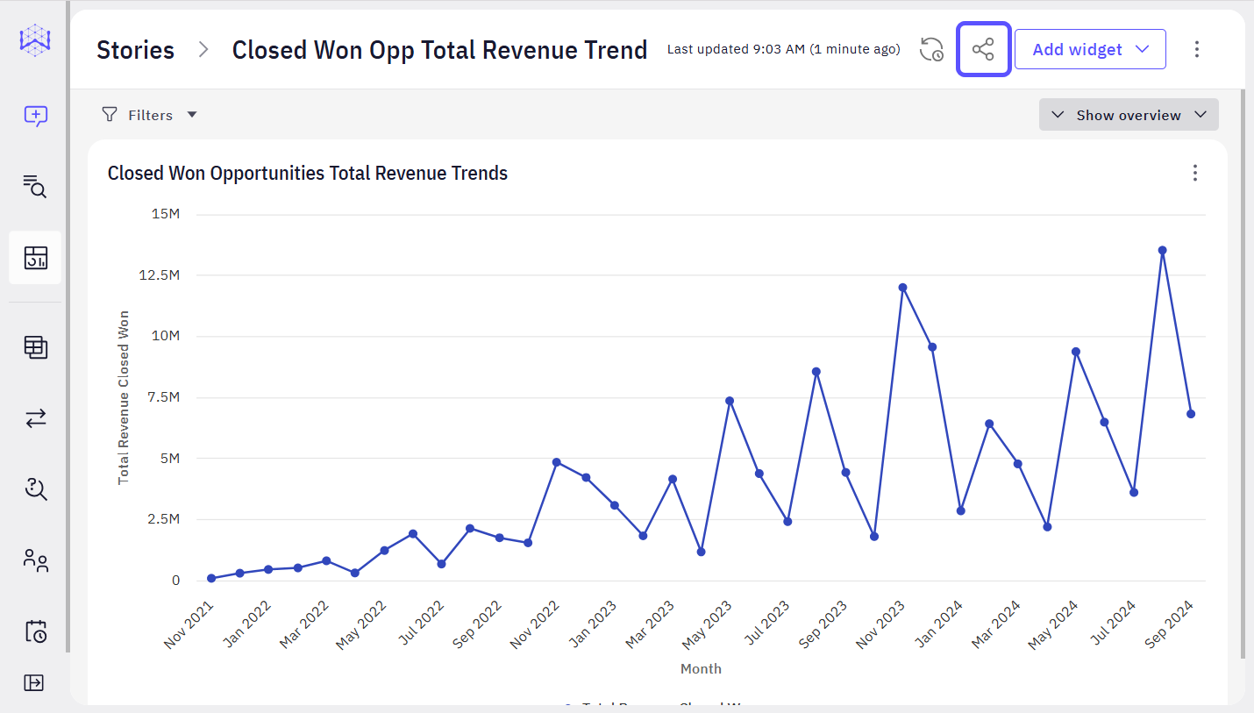Open the users and people sidebar icon
This screenshot has height=713, width=1254.
(35, 560)
